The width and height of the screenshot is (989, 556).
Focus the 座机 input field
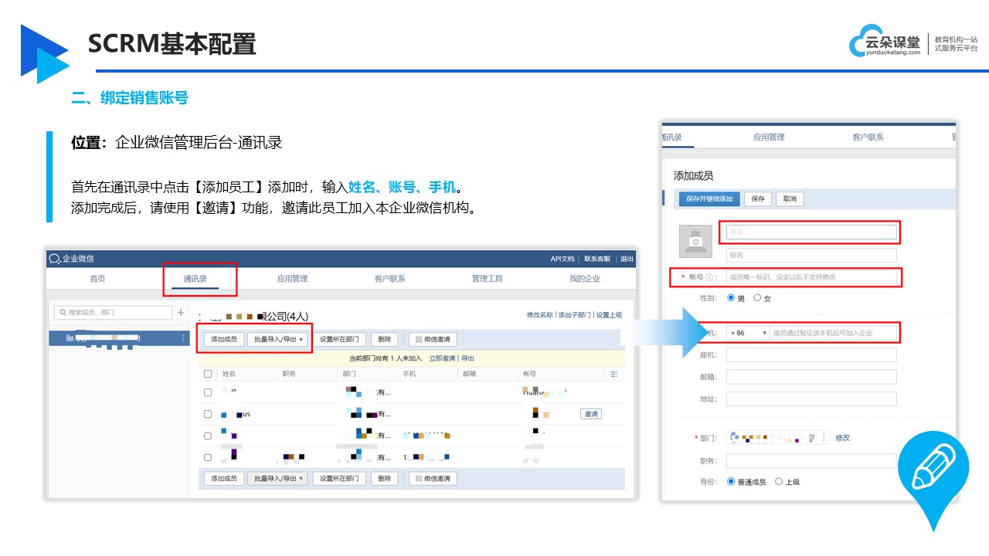click(811, 355)
